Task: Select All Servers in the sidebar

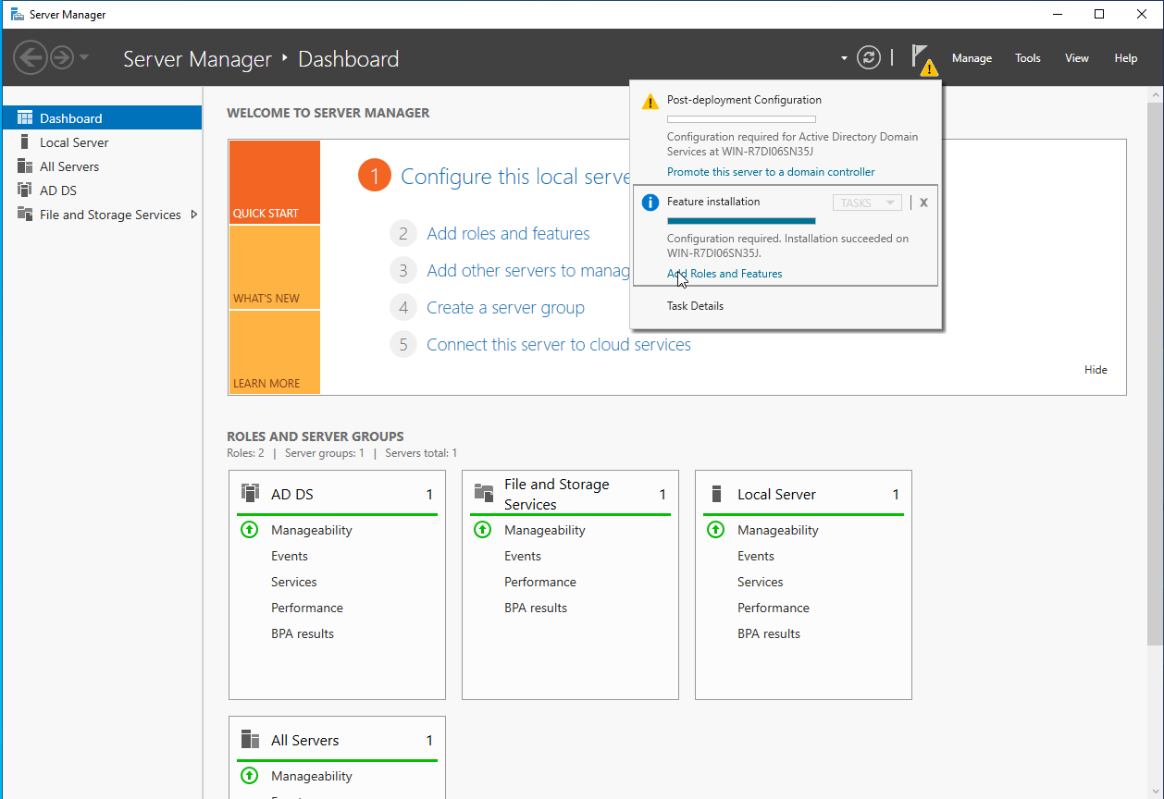Action: tap(102, 166)
